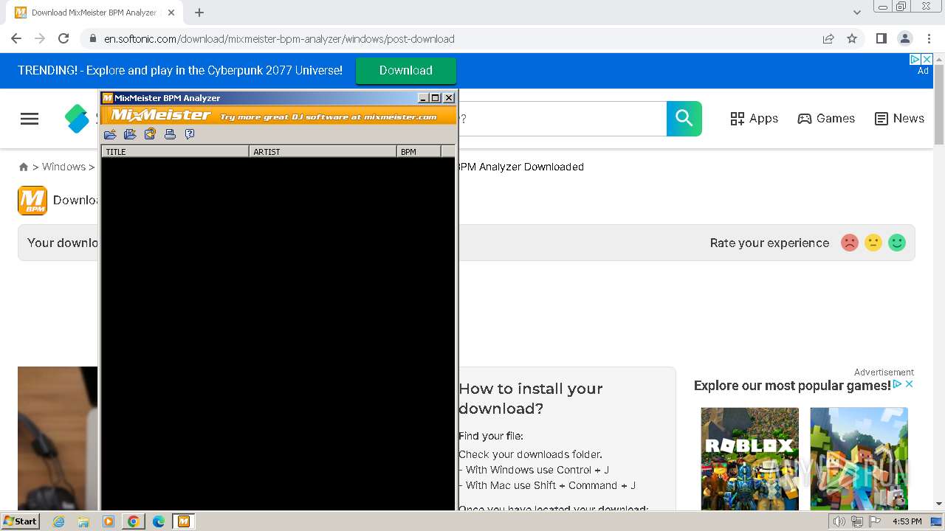The height and width of the screenshot is (531, 945).
Task: Sort by the ARTIST column header
Action: [323, 151]
